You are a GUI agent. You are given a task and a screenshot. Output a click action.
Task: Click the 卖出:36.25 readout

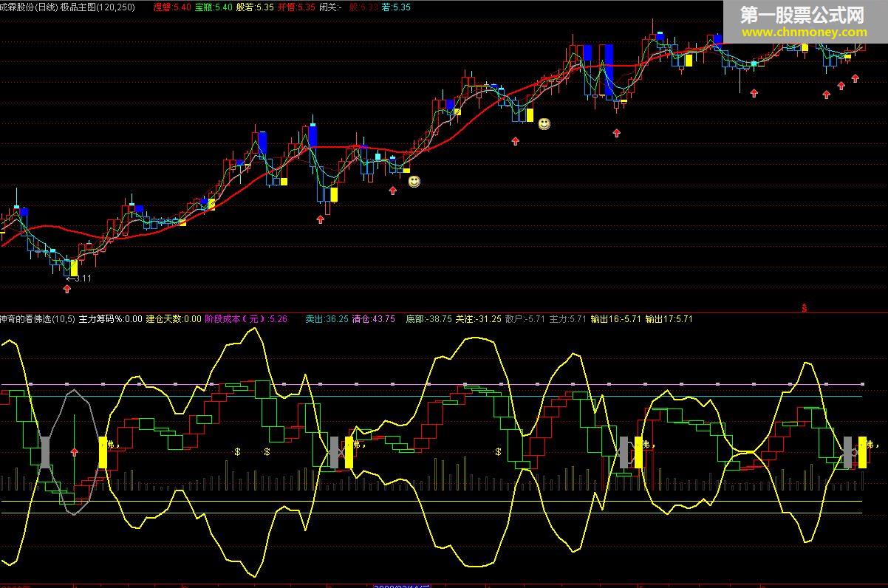pos(327,319)
